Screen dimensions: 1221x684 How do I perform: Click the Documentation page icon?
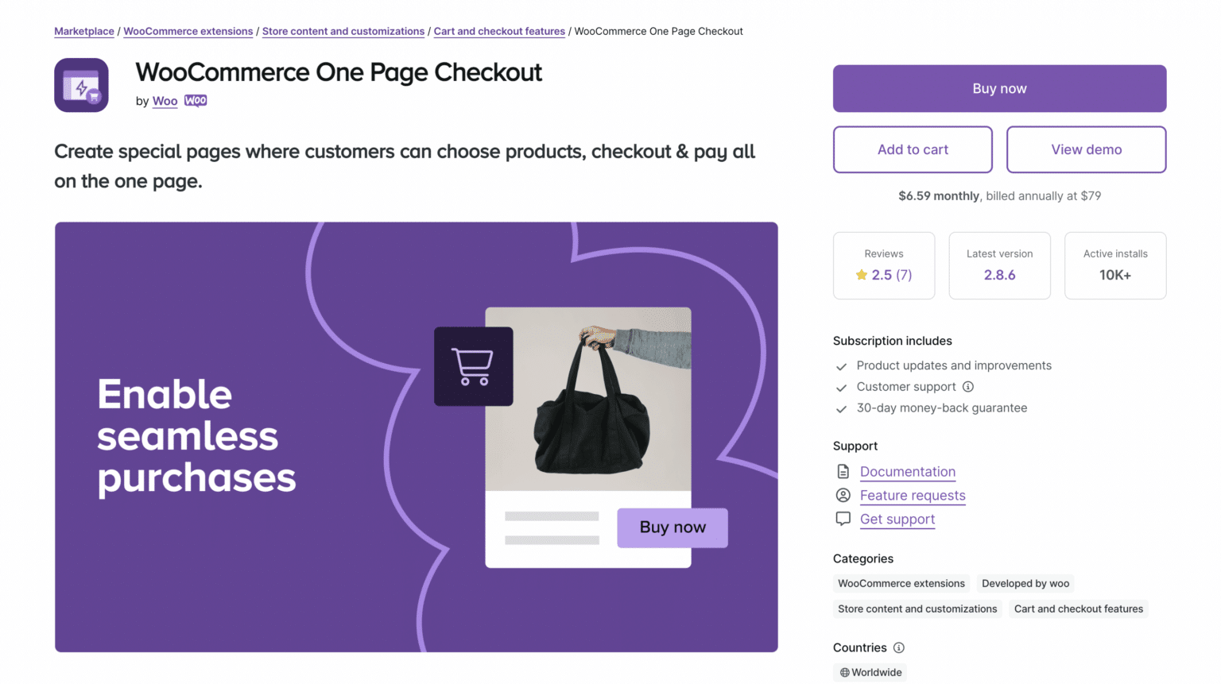[x=843, y=470]
